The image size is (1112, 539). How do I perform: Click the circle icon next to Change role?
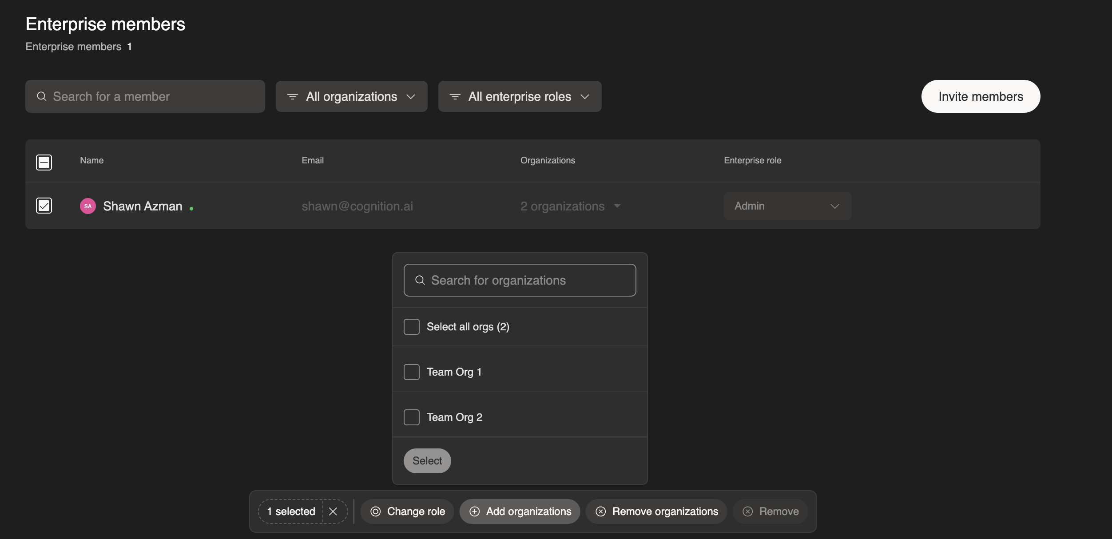coord(376,511)
